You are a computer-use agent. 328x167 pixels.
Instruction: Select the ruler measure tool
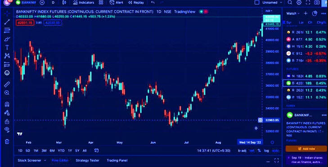(7, 84)
